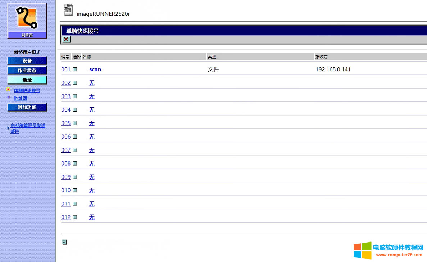The height and width of the screenshot is (262, 427).
Task: Click the 无 name link in row 009
Action: click(x=92, y=177)
